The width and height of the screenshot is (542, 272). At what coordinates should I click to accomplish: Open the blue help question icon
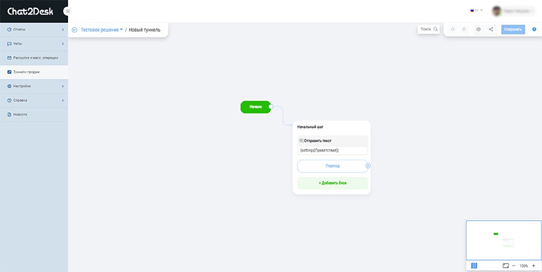(x=534, y=30)
